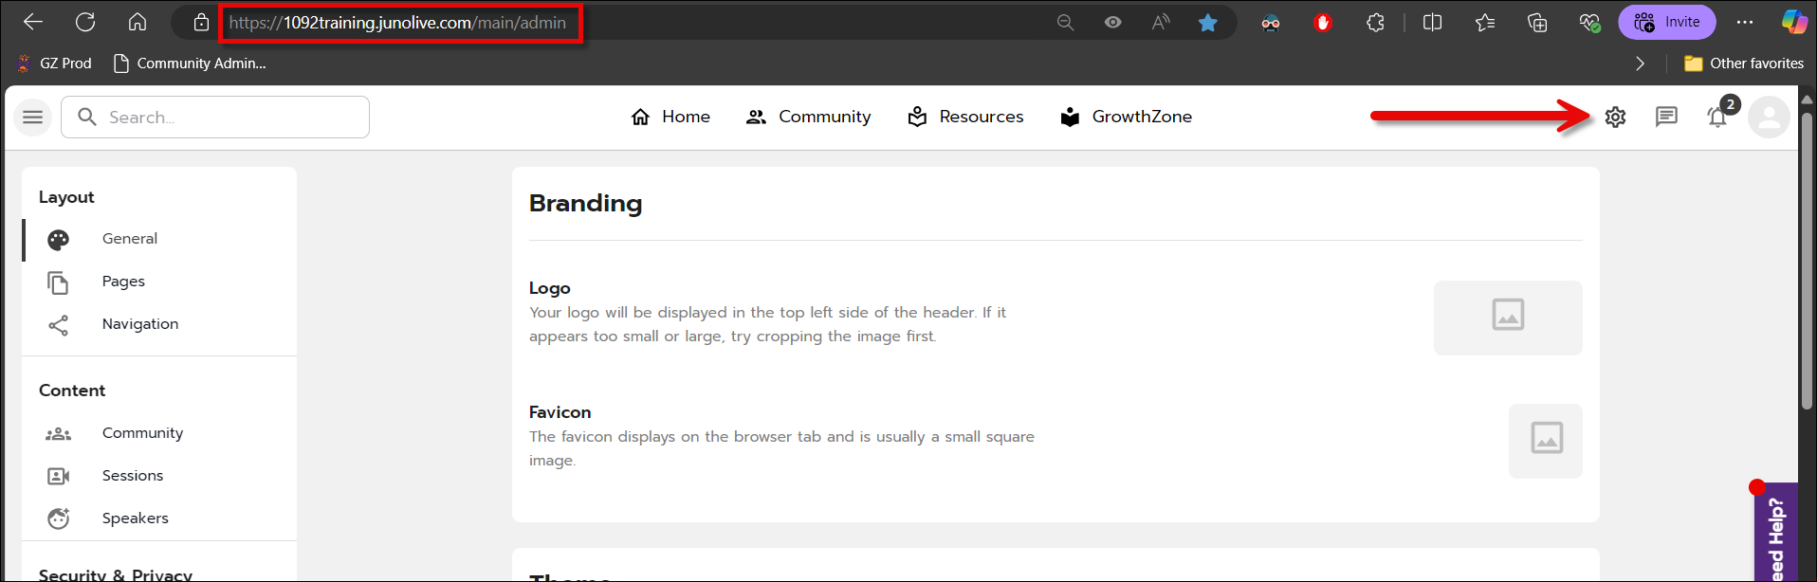Reload the page with the refresh icon
Screen dimensions: 1817x582
[x=85, y=22]
